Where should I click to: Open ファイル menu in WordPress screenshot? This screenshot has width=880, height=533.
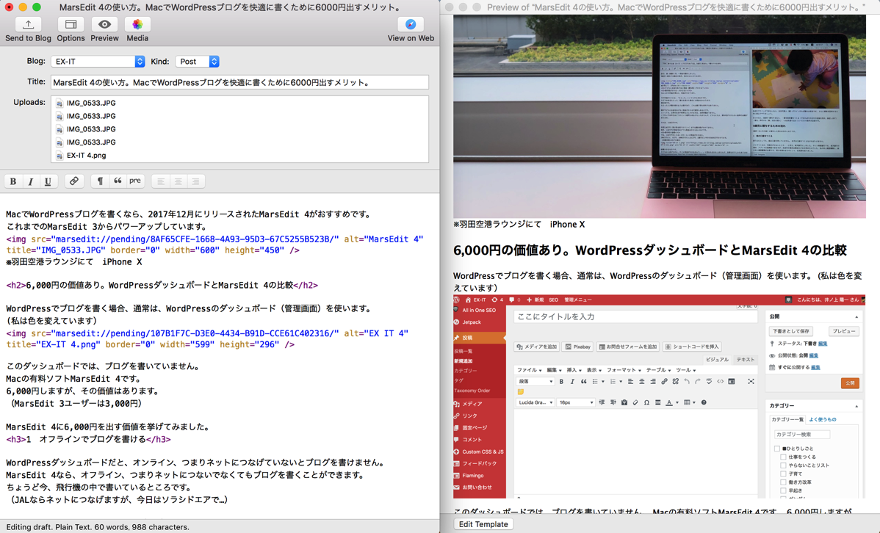529,370
